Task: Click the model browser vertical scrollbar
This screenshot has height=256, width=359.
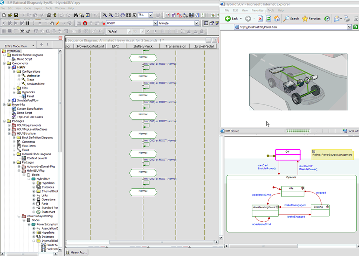Action: coord(60,103)
